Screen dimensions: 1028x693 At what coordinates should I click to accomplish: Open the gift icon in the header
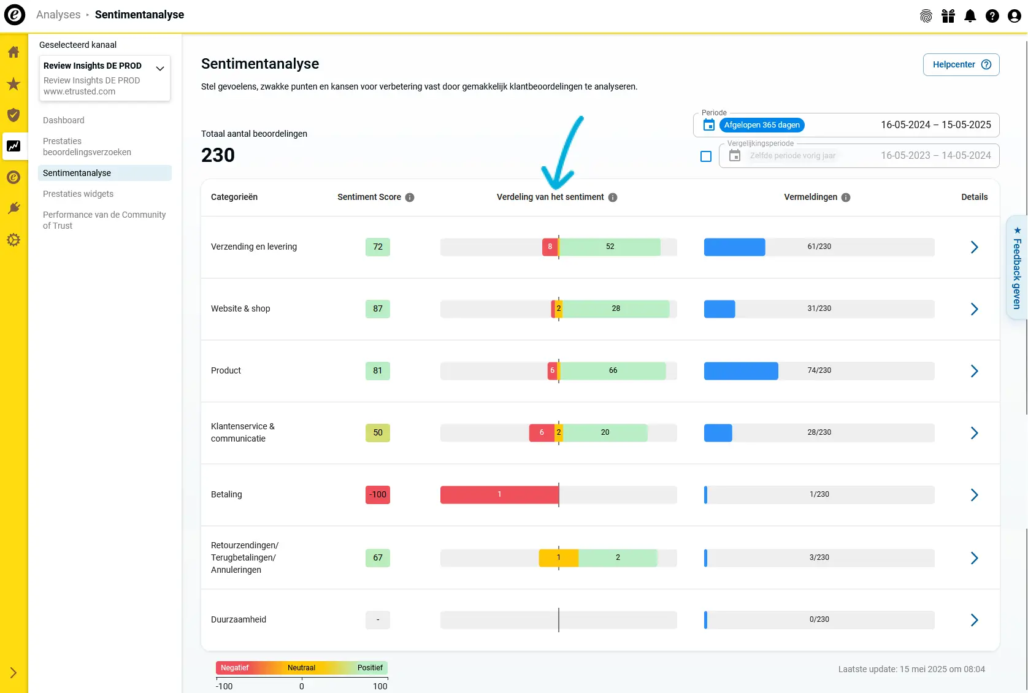point(948,16)
